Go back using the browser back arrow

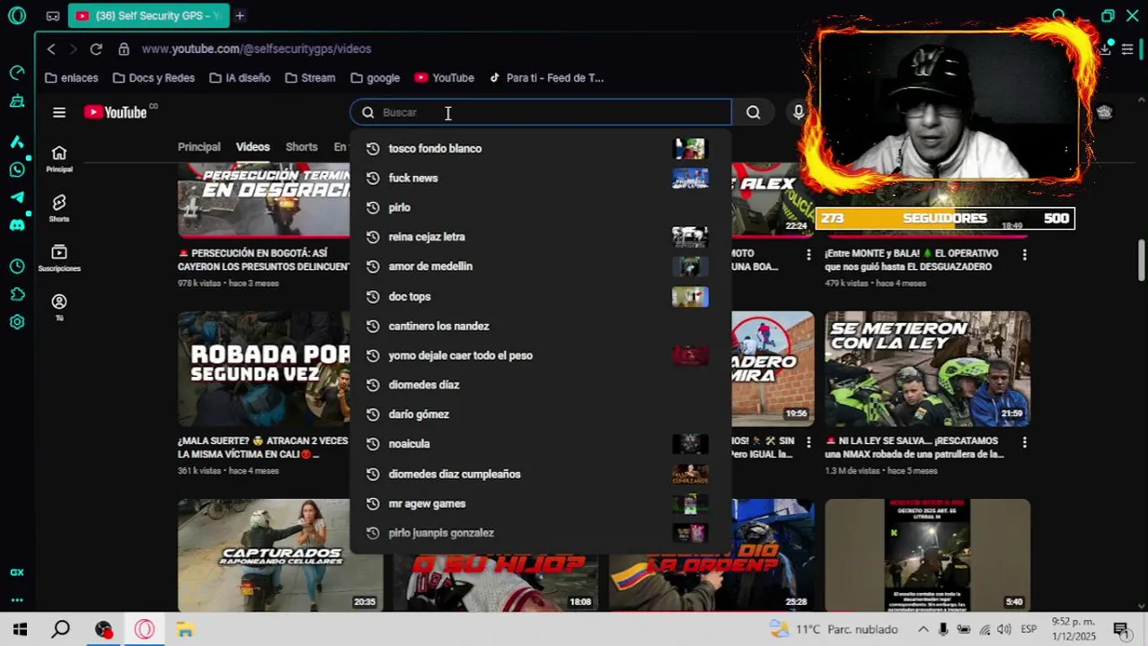(51, 48)
